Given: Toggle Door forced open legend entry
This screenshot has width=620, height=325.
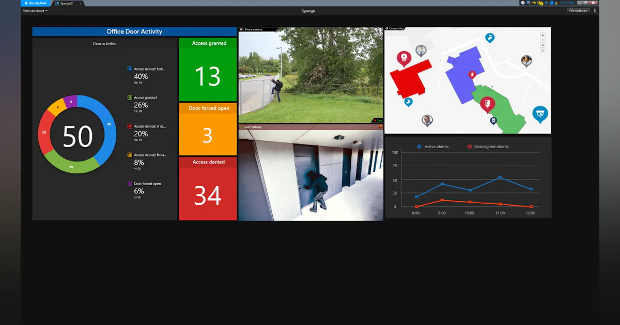Looking at the screenshot, I should coord(144,184).
